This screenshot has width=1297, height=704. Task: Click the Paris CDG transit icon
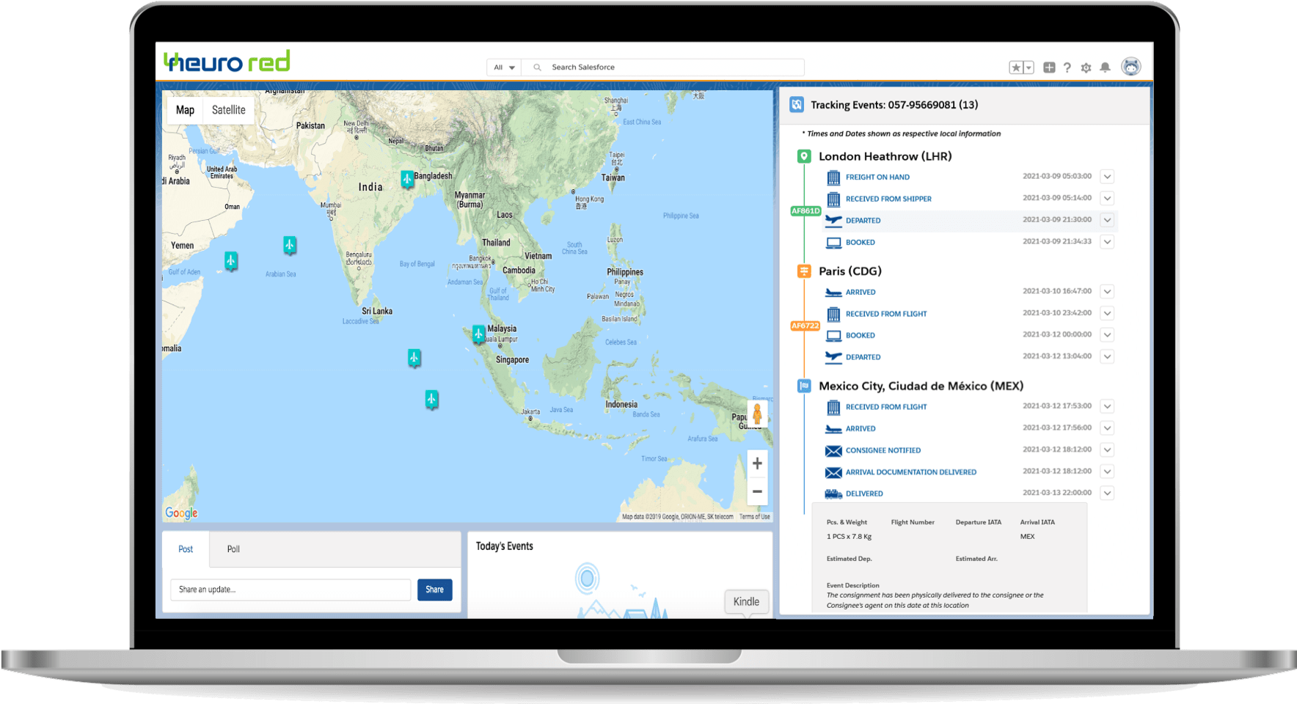pos(804,271)
